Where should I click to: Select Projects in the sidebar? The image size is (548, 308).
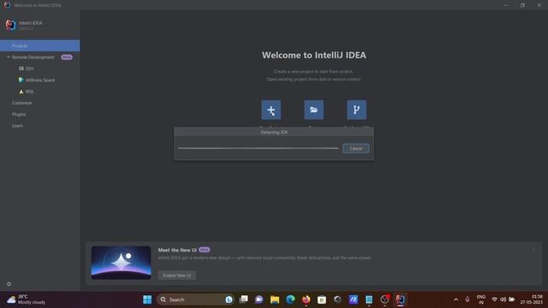coord(40,45)
